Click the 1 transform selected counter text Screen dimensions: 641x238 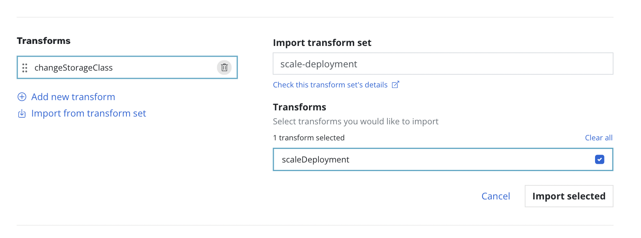pyautogui.click(x=309, y=138)
